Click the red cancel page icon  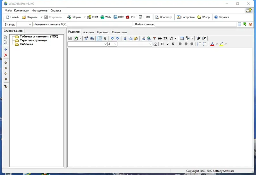(251, 25)
